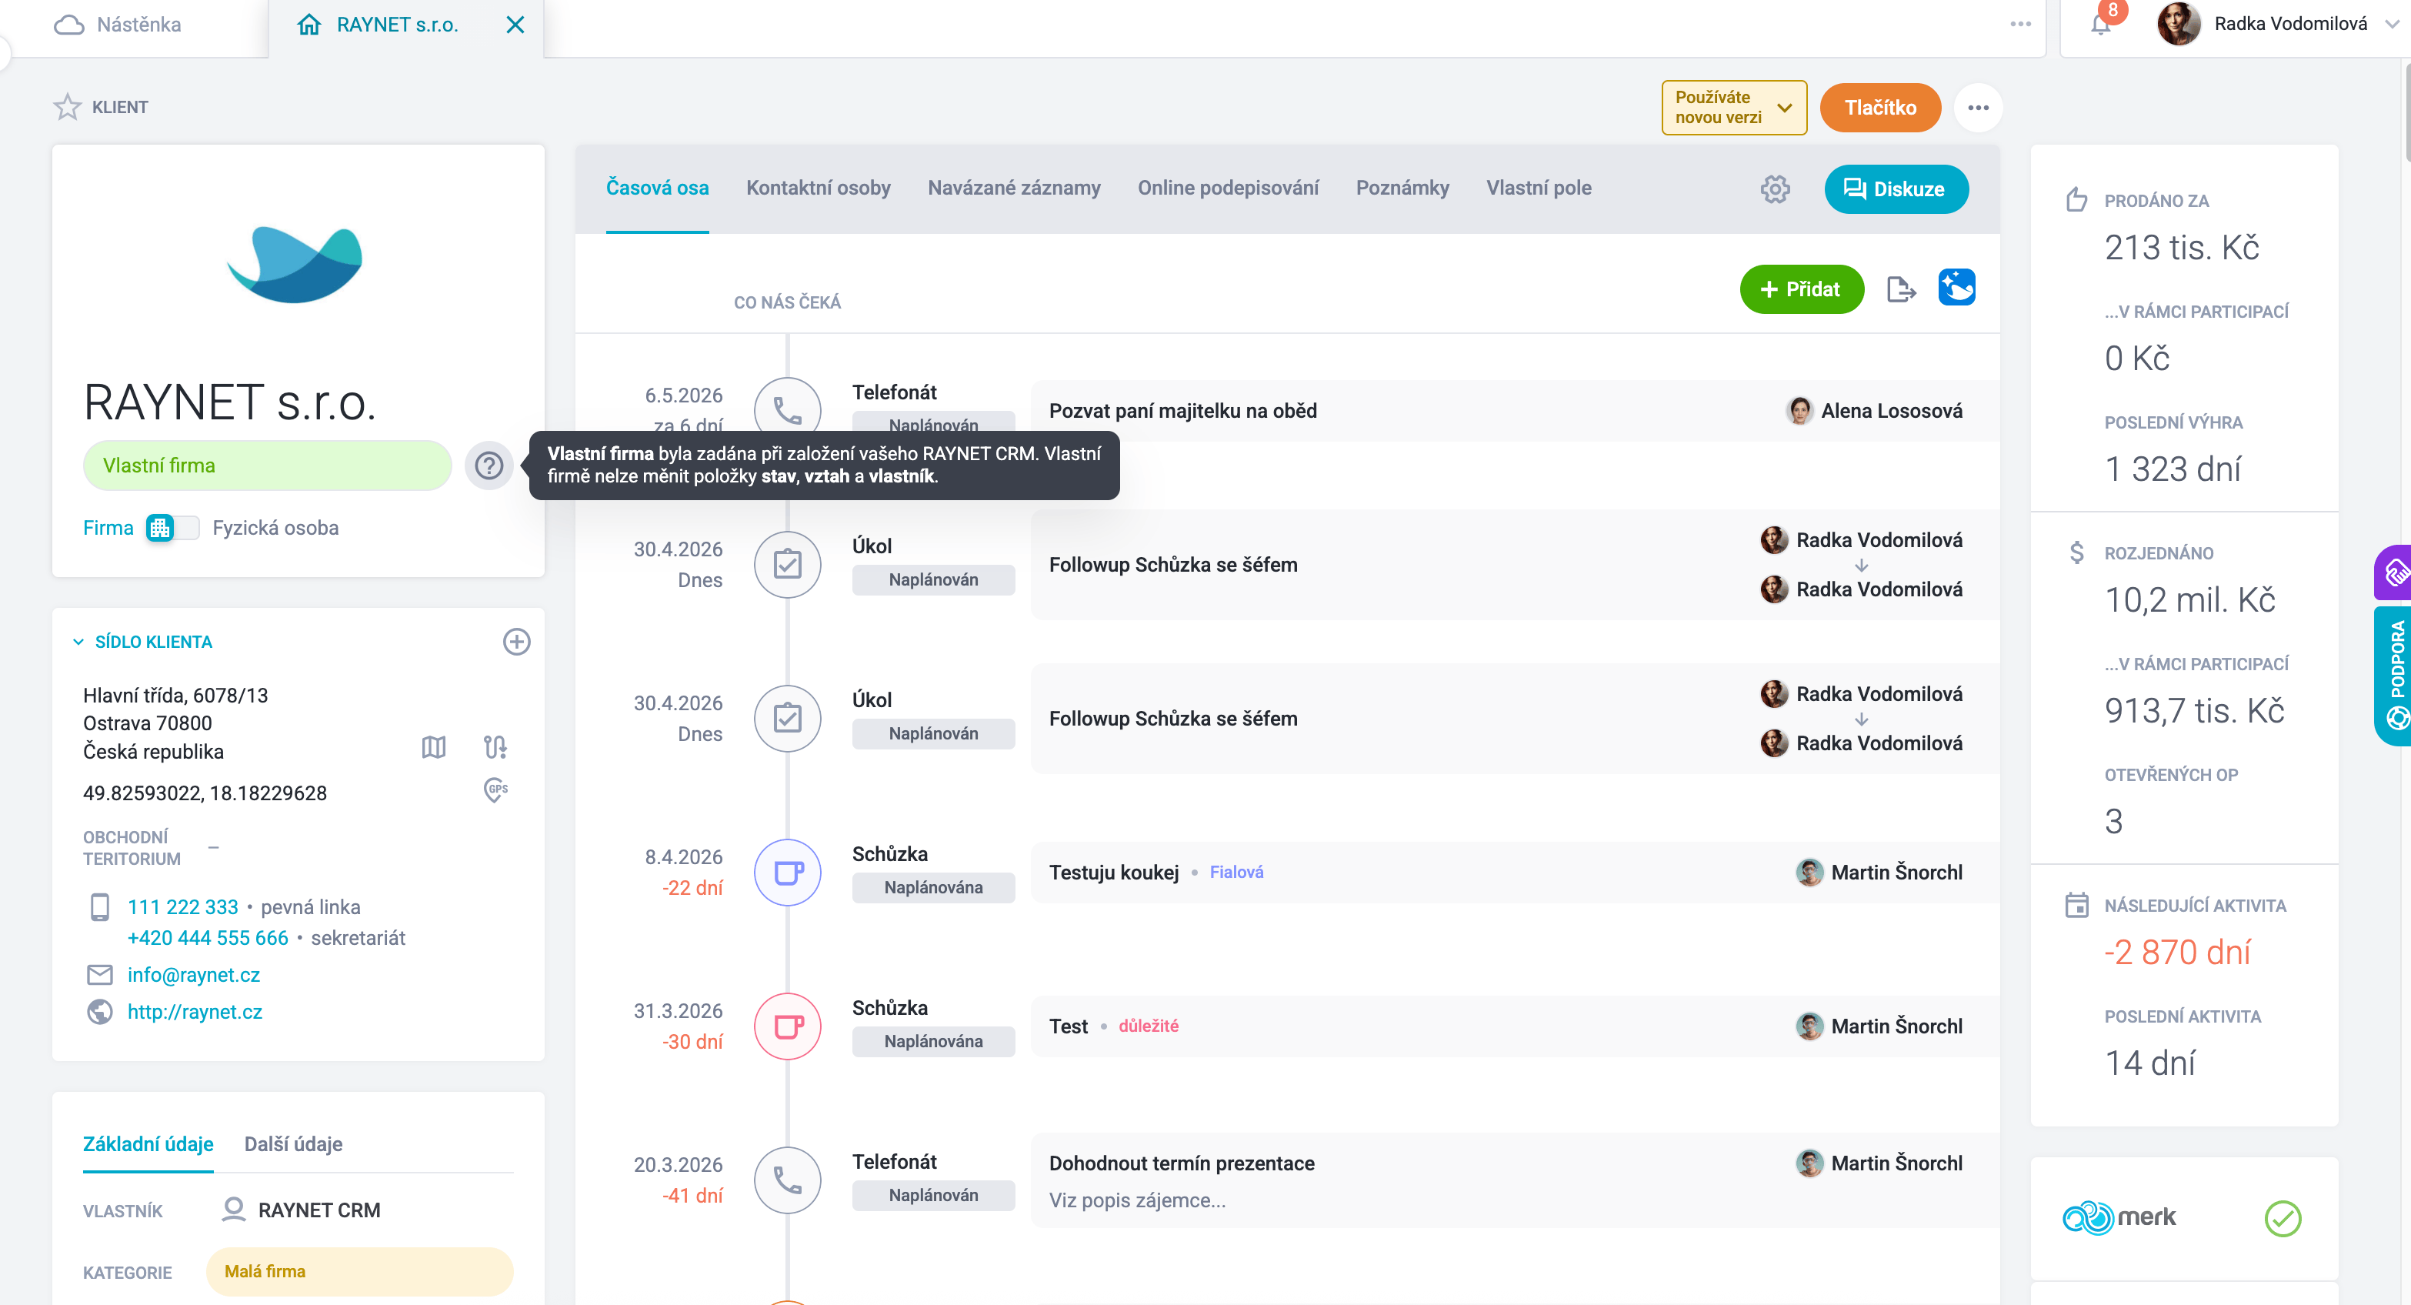Open the info@raynet.cz email link
The width and height of the screenshot is (2411, 1305).
click(x=194, y=975)
